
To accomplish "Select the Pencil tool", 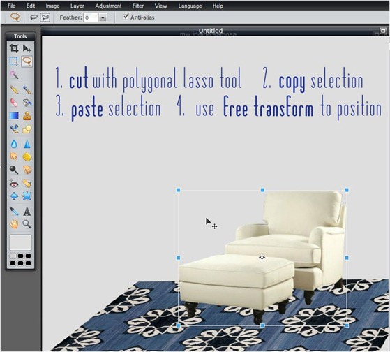I will (14, 89).
